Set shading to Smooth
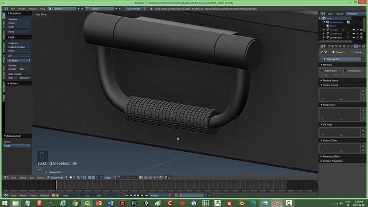 (x=13, y=69)
